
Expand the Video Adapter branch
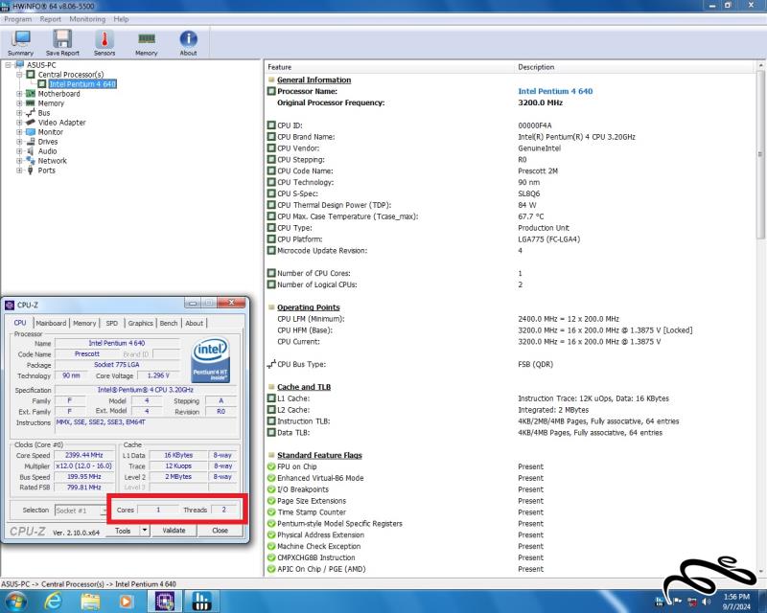[19, 123]
